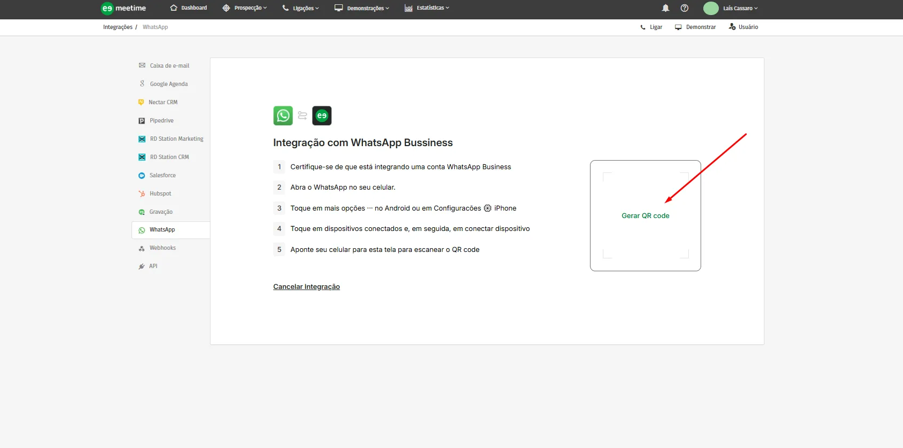Click the Pipedrive icon
903x448 pixels.
(142, 121)
